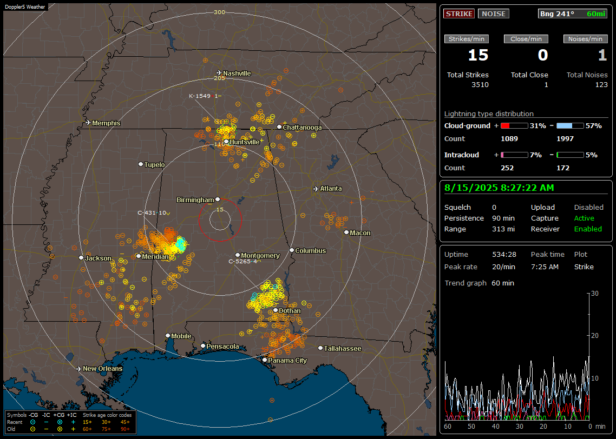Click the Mobile city marker dot
616x439 pixels.
(168, 336)
